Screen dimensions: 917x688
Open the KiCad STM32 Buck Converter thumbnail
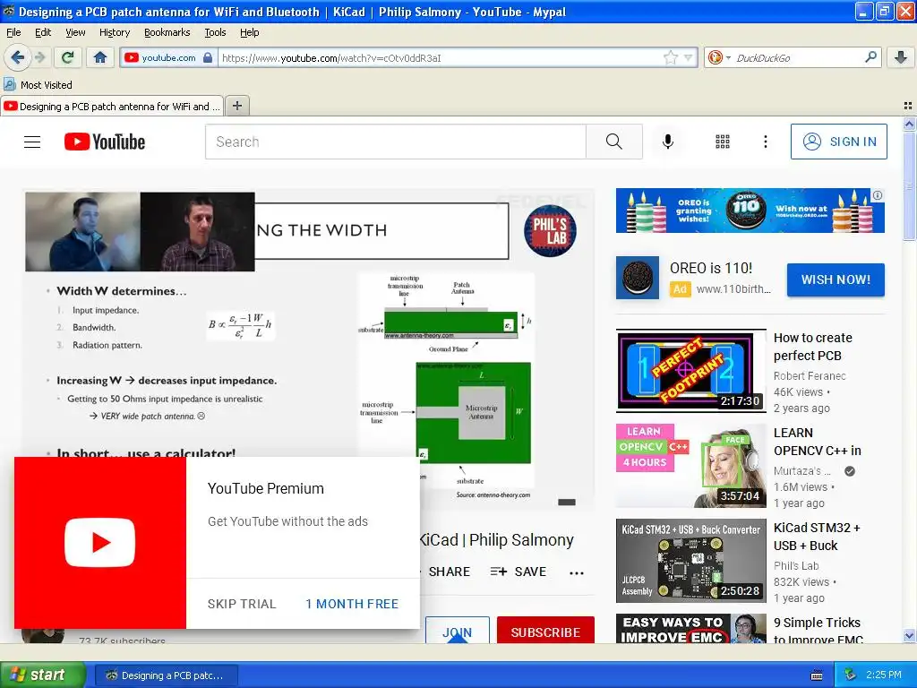click(690, 561)
